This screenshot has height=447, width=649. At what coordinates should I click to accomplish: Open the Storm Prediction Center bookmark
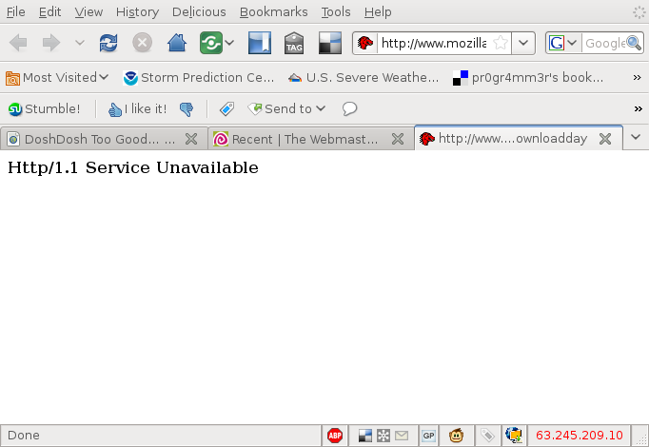(199, 77)
